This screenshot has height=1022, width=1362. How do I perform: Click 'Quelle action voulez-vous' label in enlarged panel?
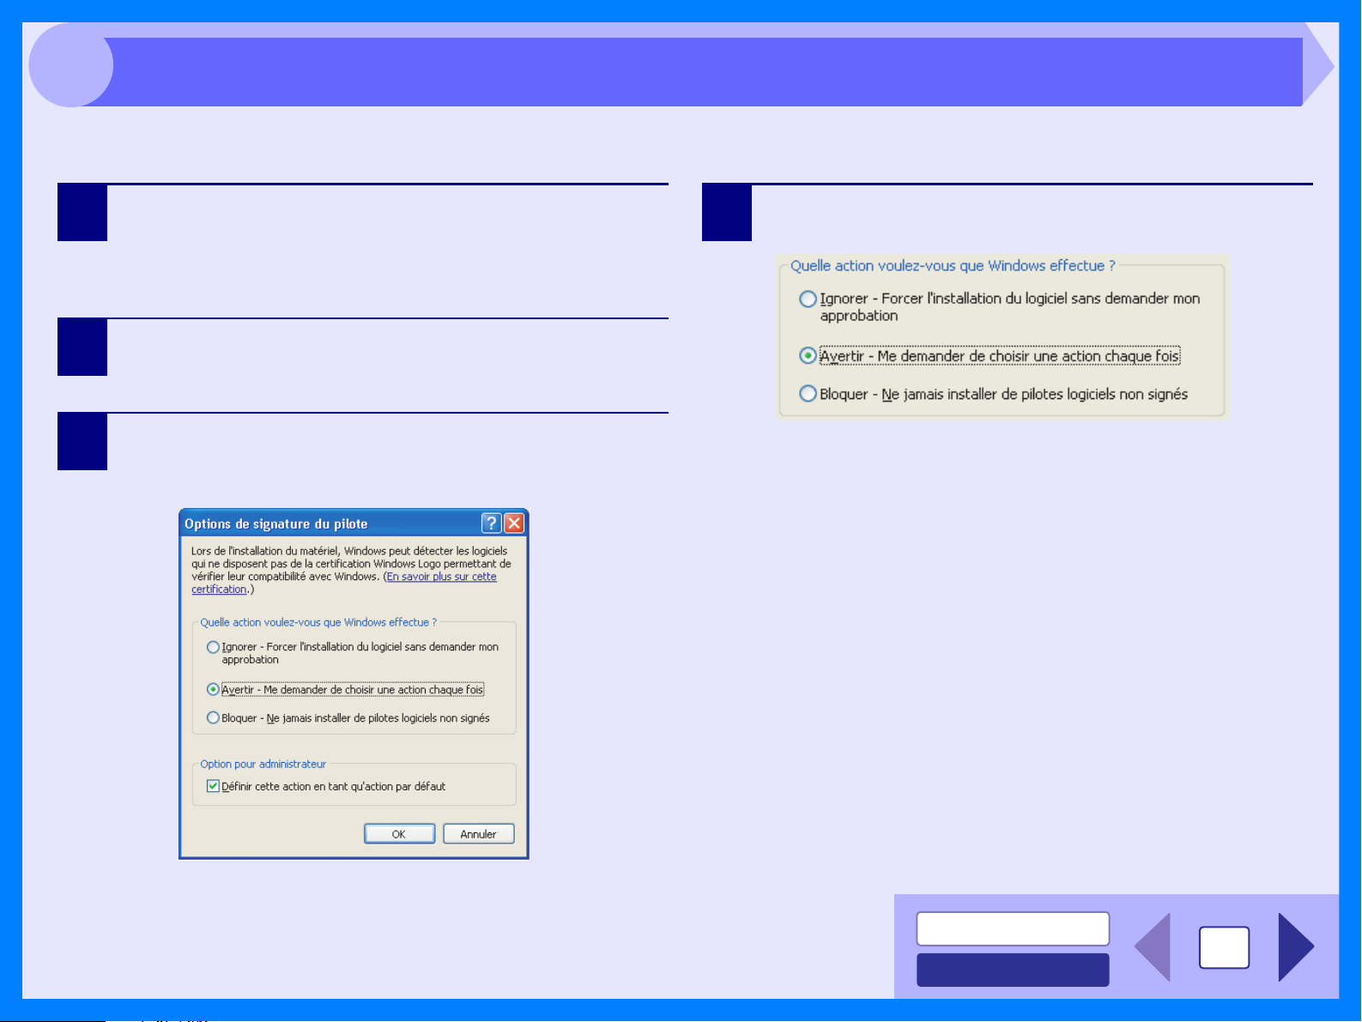click(x=953, y=265)
